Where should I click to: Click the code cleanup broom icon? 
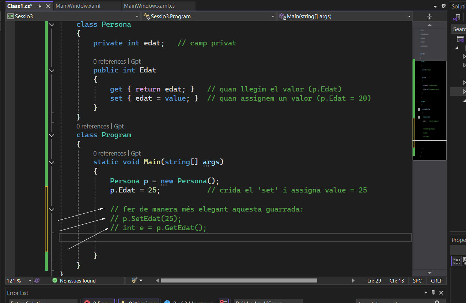click(x=135, y=281)
